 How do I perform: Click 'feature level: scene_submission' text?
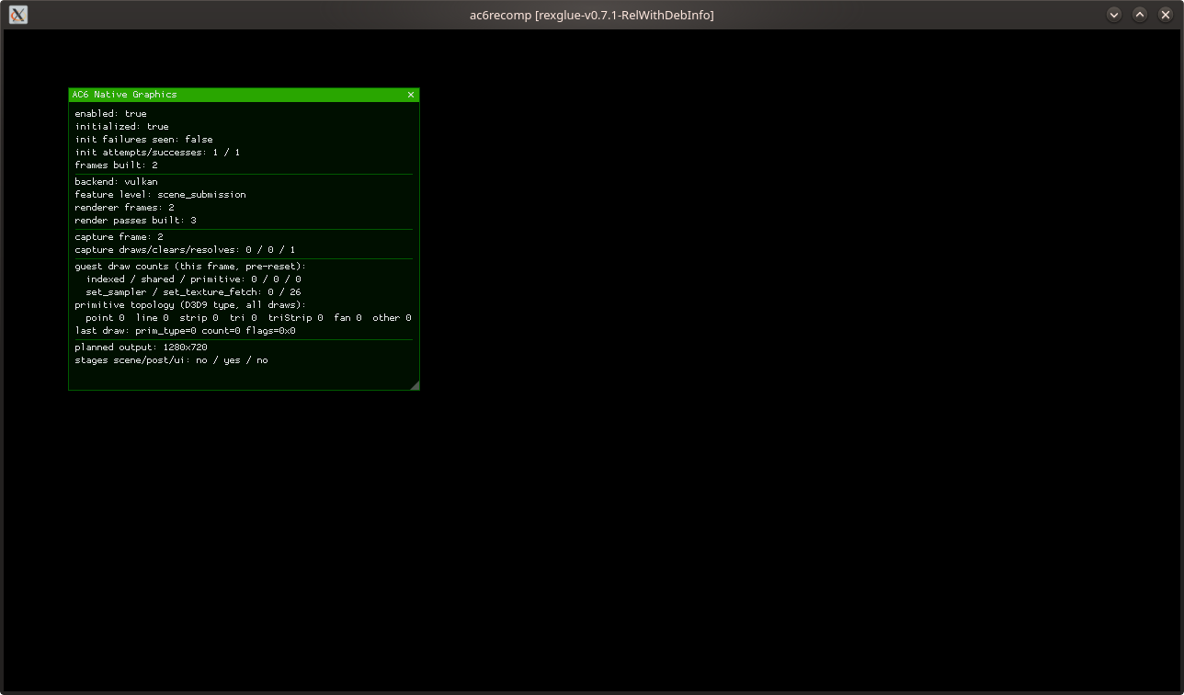(160, 195)
